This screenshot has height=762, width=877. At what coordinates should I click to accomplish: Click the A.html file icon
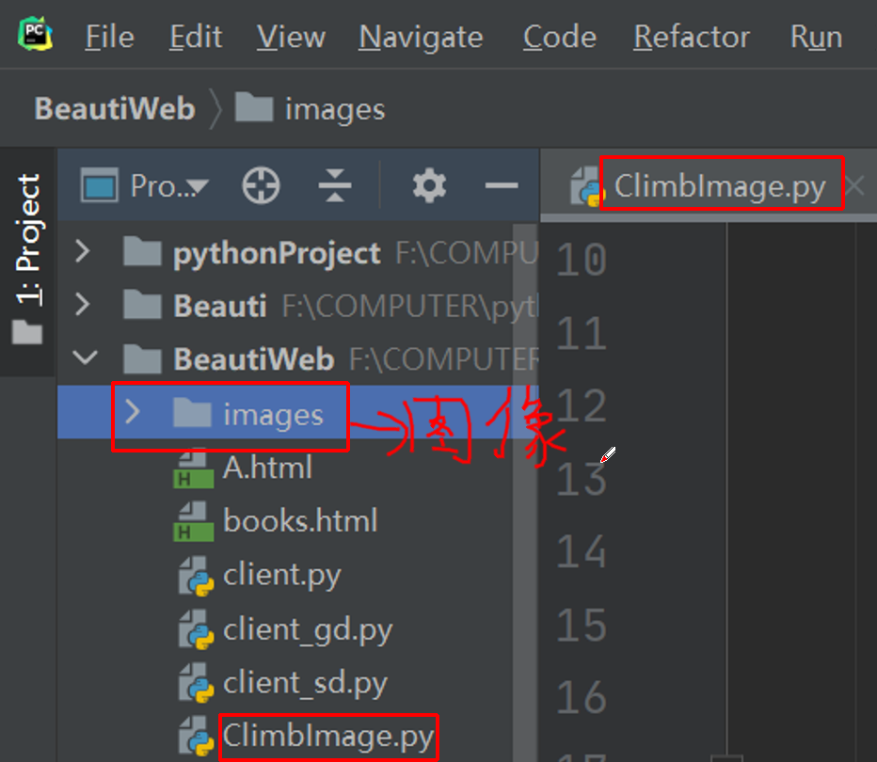pyautogui.click(x=195, y=468)
